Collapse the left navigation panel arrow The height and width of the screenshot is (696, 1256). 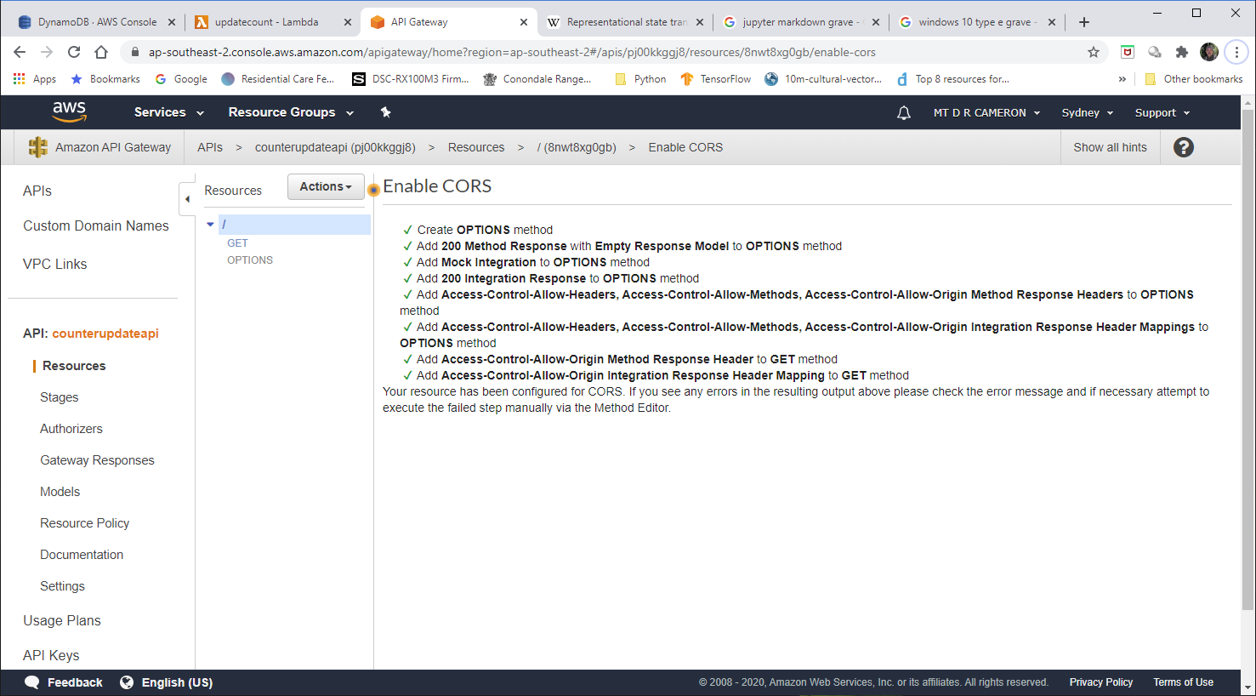pos(187,199)
